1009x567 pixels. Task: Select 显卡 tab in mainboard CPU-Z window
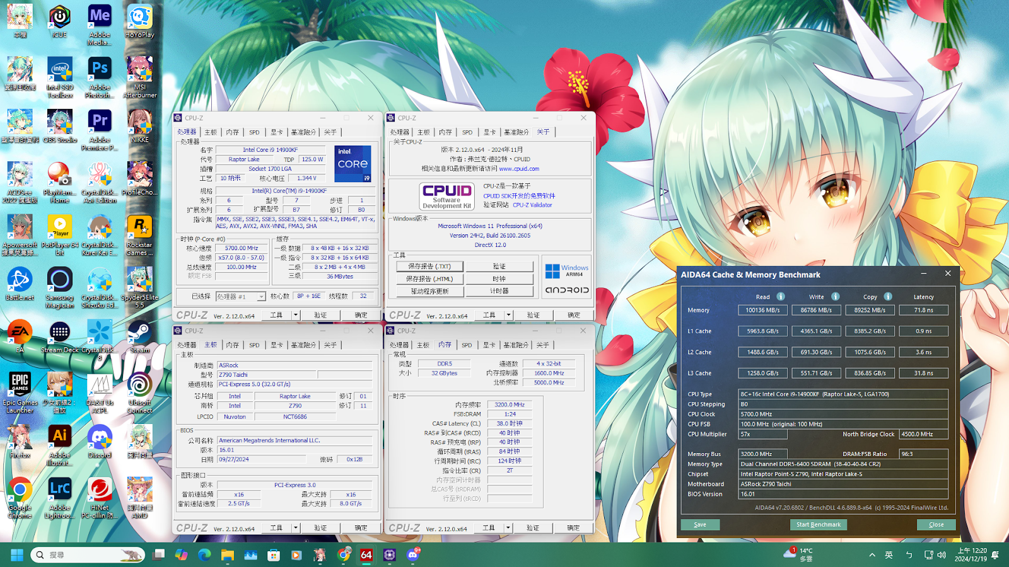point(277,345)
